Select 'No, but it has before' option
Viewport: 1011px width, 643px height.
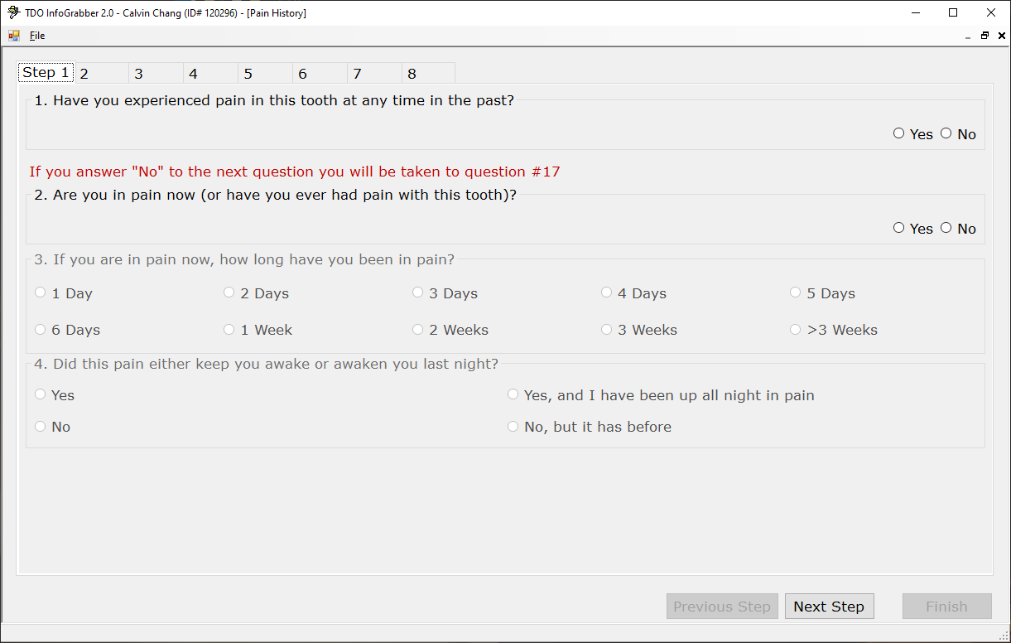(x=513, y=427)
